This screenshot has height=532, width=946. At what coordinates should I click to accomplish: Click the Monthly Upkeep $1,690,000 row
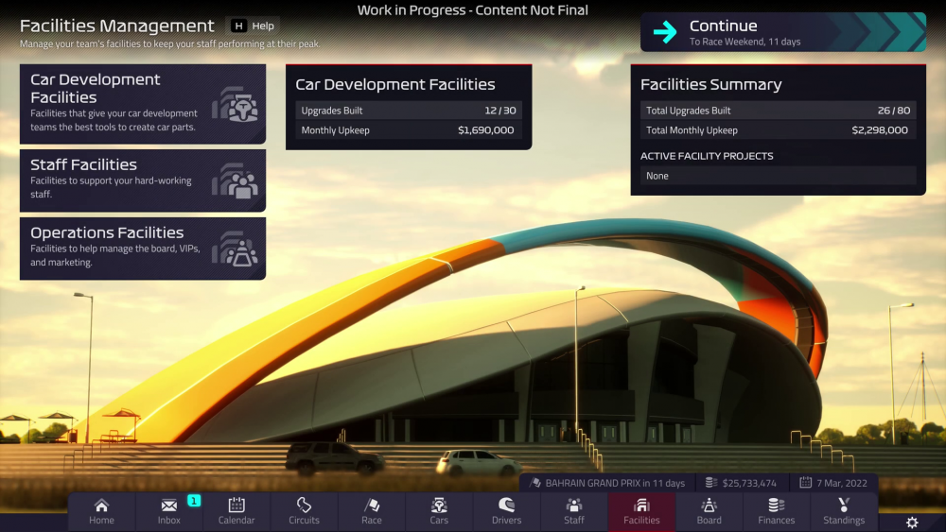[409, 130]
